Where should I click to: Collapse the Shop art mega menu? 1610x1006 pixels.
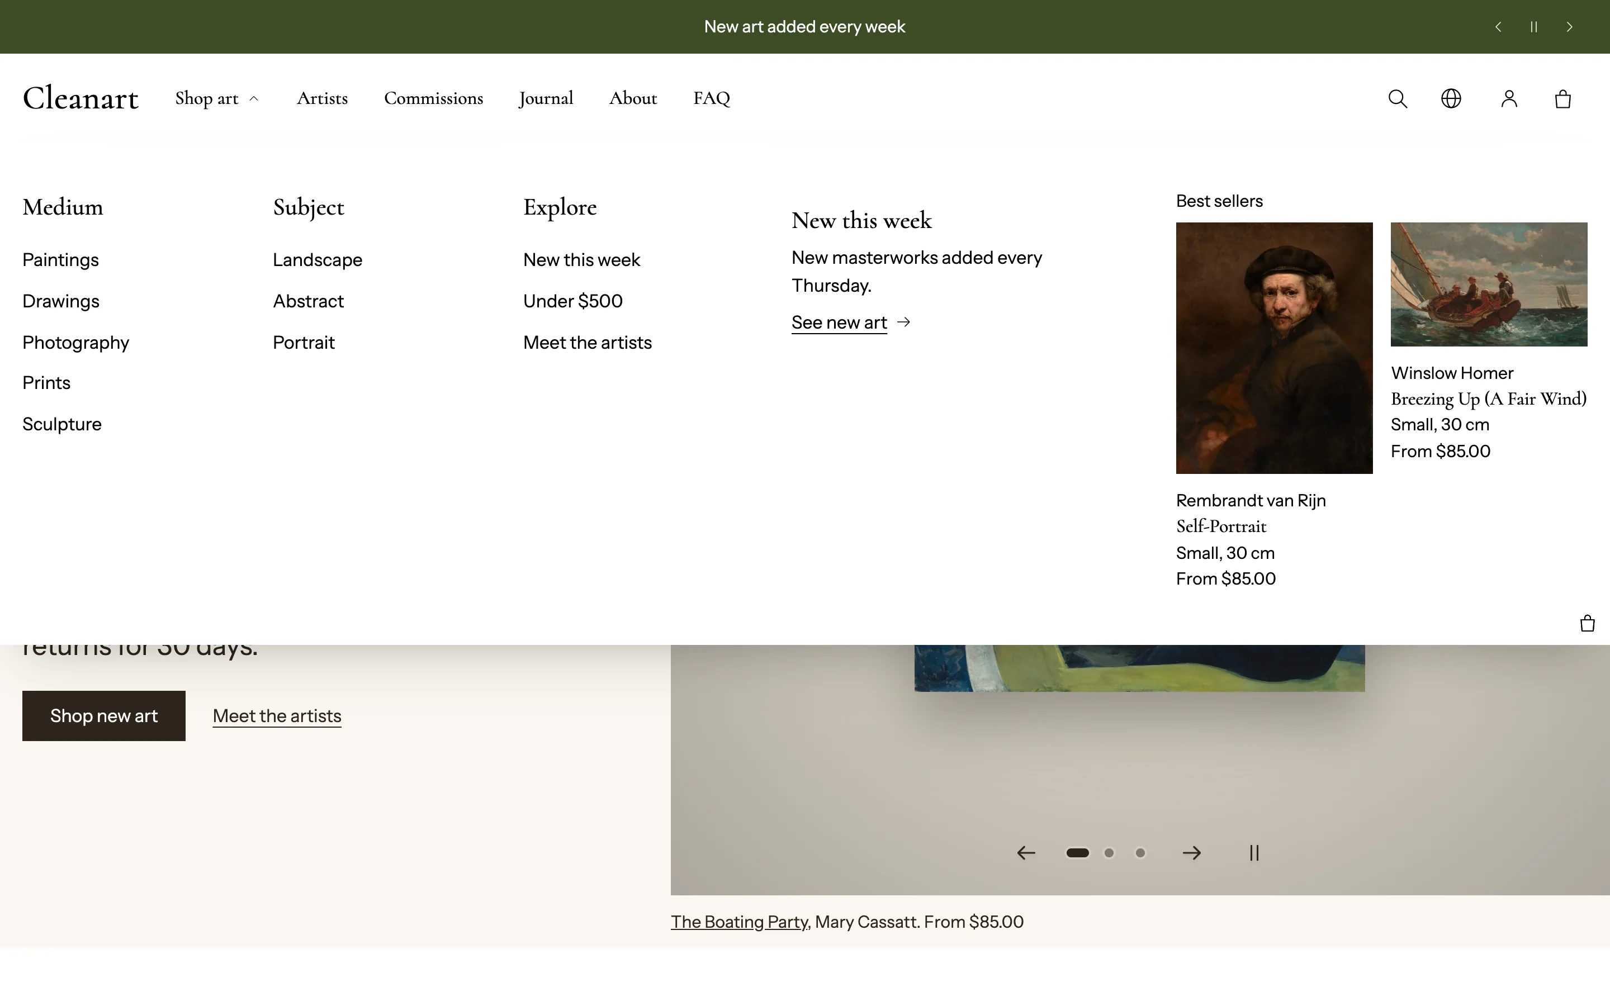point(216,98)
